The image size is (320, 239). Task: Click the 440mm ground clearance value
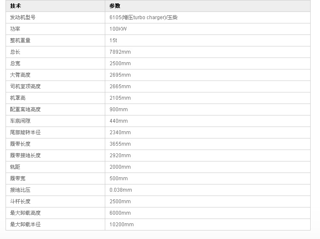[118, 121]
